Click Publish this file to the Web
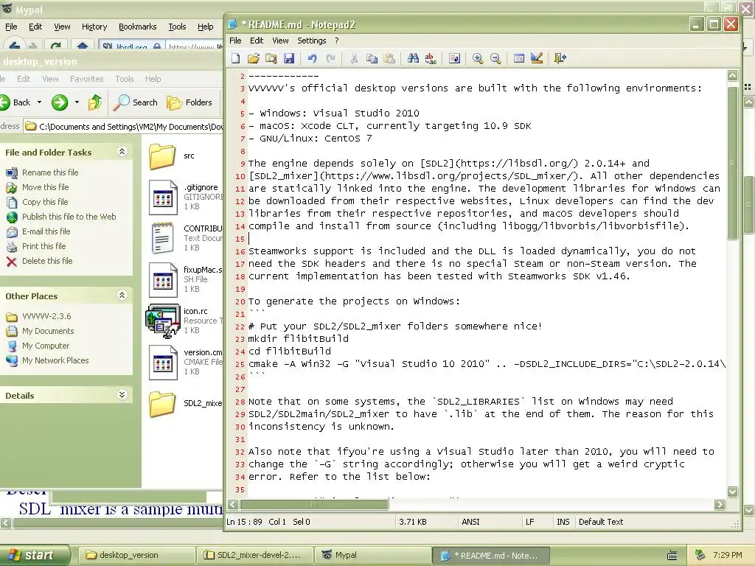Screen dimensions: 755x566 click(69, 217)
